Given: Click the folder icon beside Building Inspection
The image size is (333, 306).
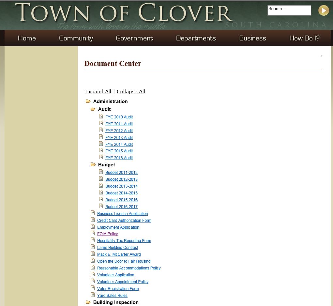Looking at the screenshot, I should pyautogui.click(x=88, y=302).
